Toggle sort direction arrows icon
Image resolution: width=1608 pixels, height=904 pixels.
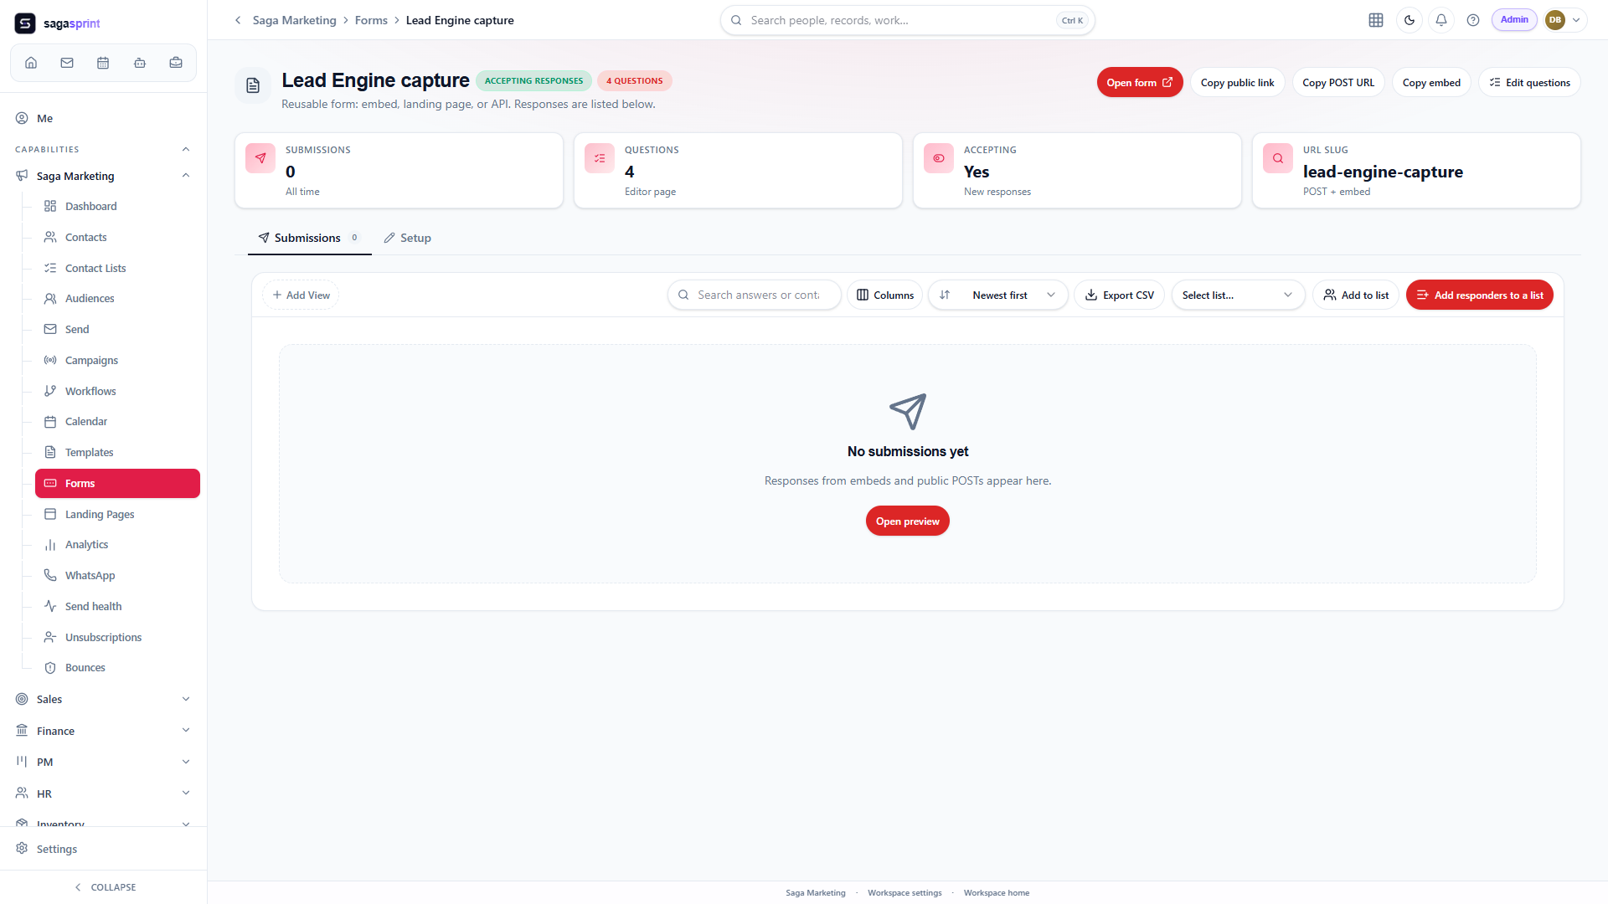[x=945, y=295]
